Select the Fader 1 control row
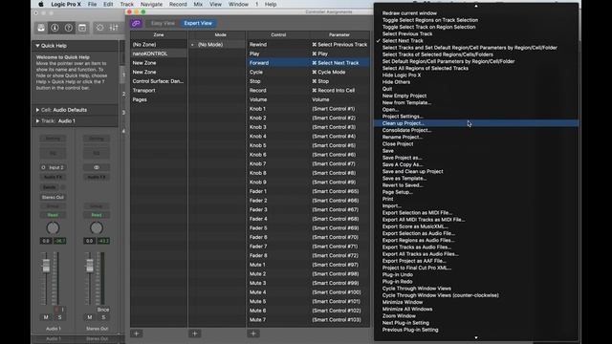Viewport: 612px width, 344px height. [x=308, y=191]
